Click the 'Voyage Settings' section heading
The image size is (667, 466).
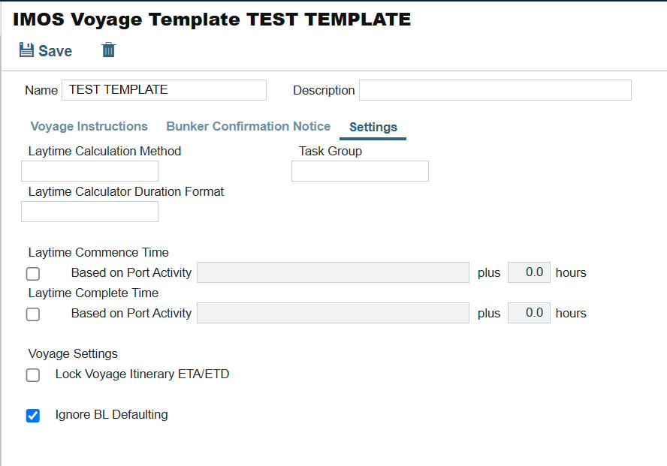point(73,354)
